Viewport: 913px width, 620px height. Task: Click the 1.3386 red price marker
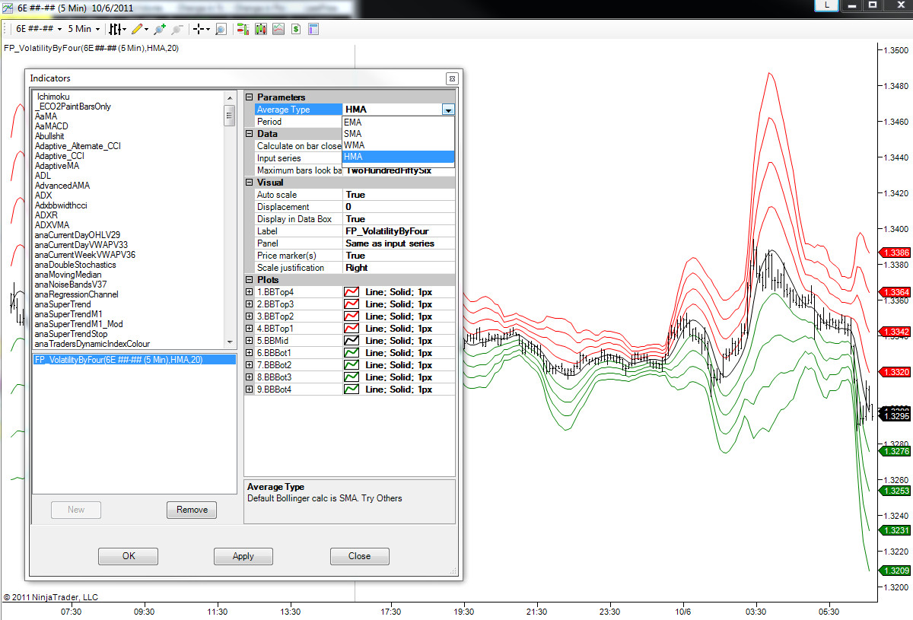[x=895, y=252]
